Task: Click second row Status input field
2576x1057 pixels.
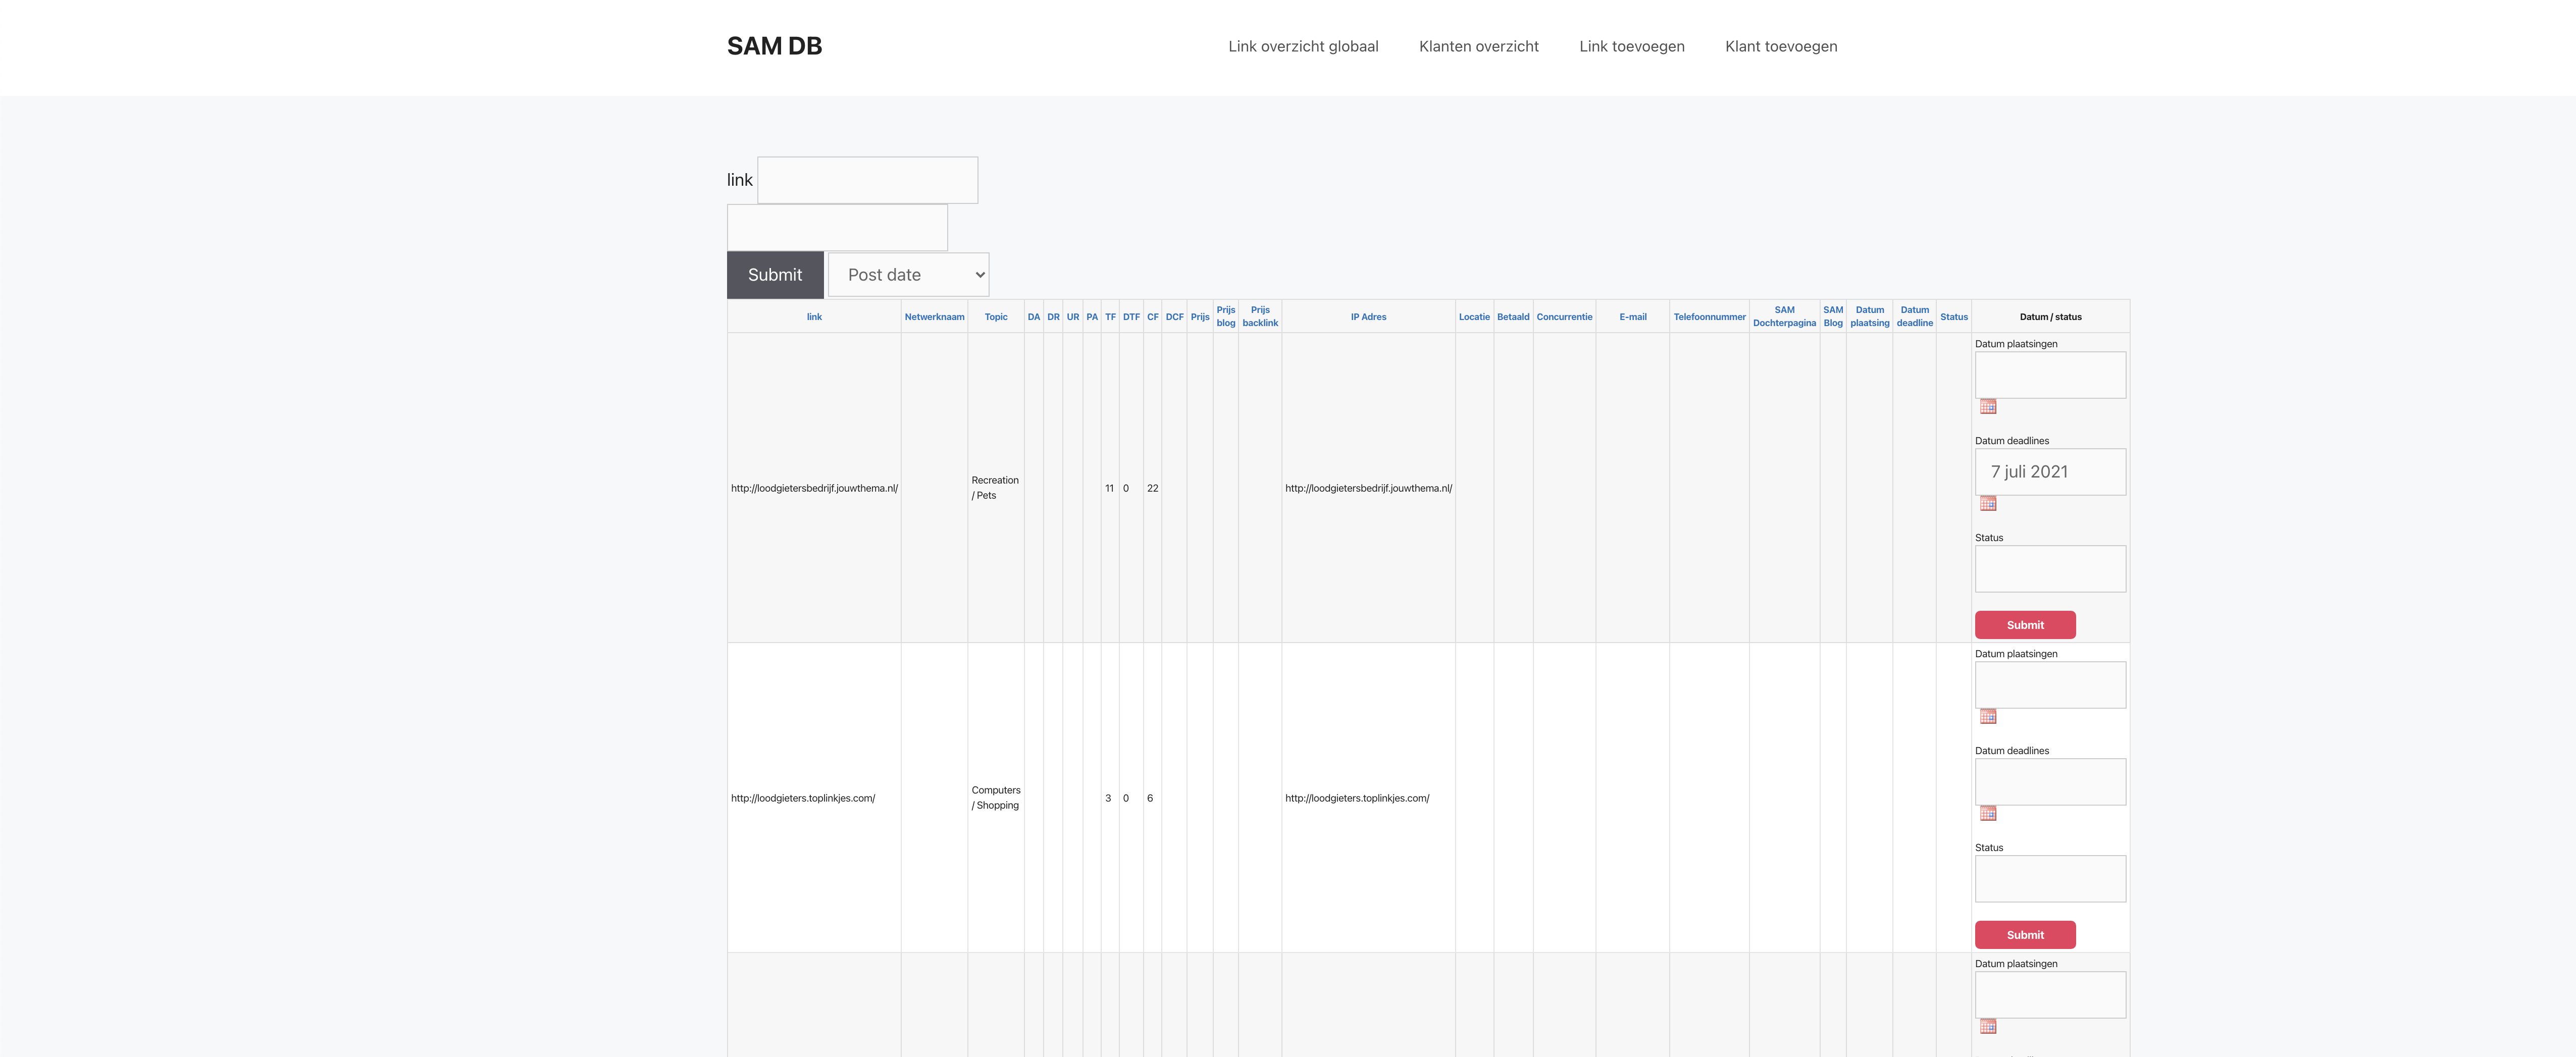Action: click(x=2050, y=879)
